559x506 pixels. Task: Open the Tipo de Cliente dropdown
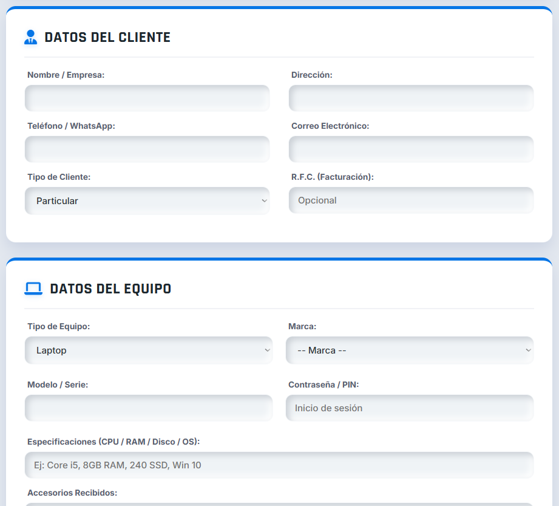pos(147,200)
